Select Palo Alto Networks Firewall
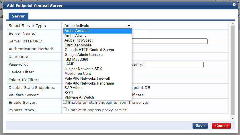The width and height of the screenshot is (240, 135). coord(97,78)
